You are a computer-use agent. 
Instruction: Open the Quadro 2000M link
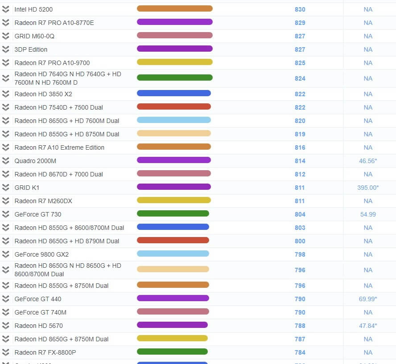[x=35, y=161]
